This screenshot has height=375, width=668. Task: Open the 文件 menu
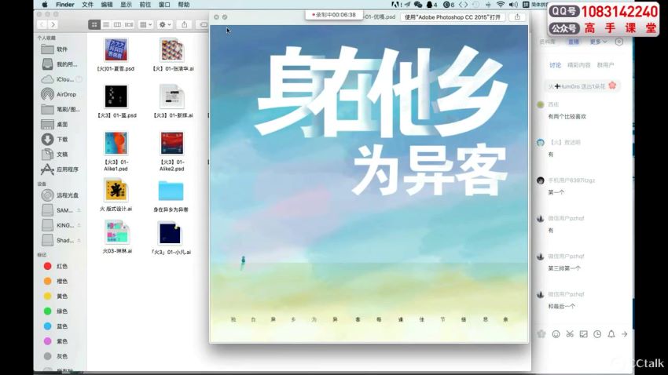pos(87,4)
